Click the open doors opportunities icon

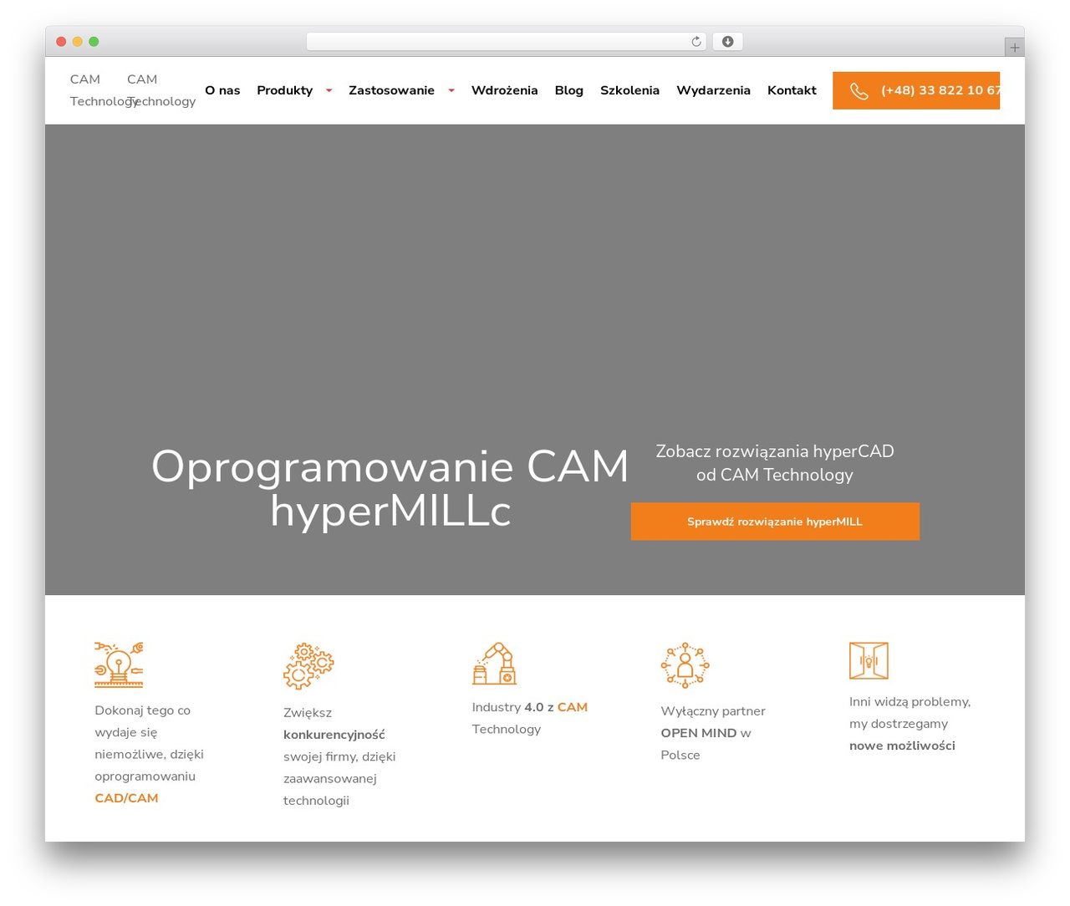(869, 660)
